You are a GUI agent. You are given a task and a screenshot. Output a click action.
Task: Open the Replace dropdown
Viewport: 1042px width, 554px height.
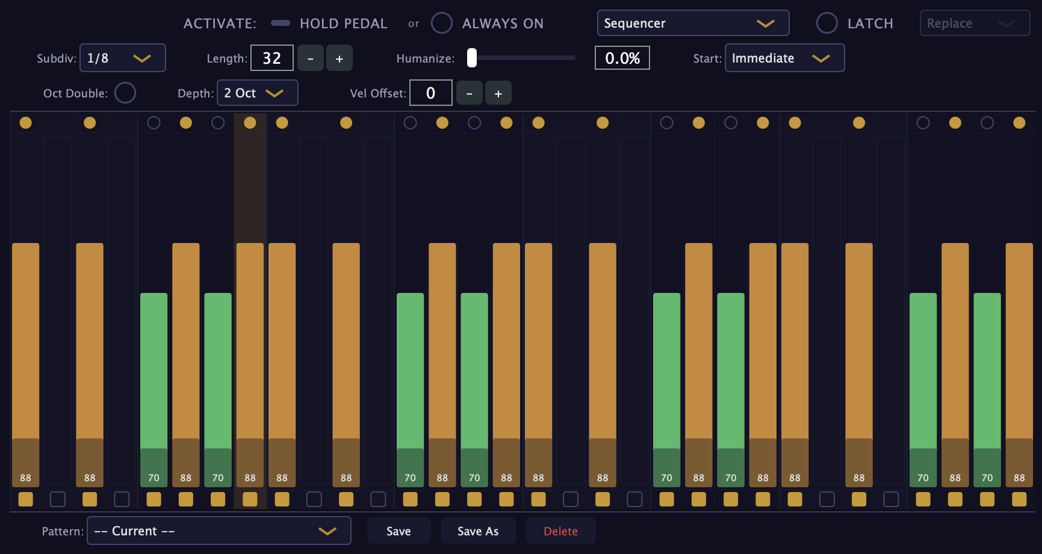975,23
